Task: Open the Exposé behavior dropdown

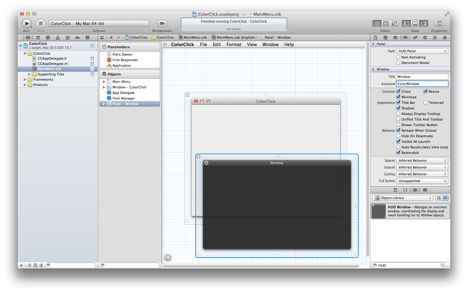Action: point(422,167)
